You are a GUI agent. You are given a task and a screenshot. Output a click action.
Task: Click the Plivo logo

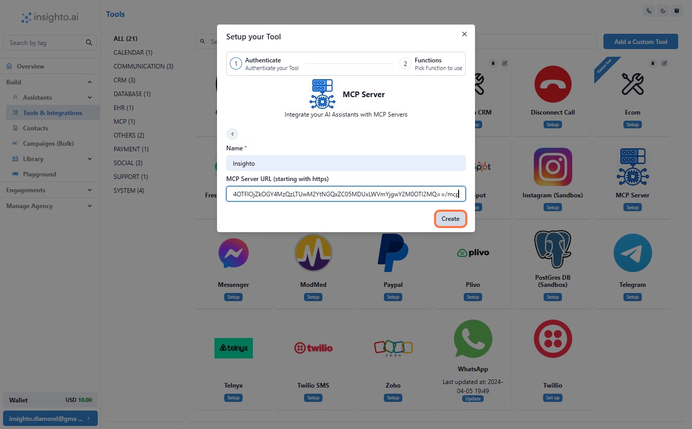[473, 253]
